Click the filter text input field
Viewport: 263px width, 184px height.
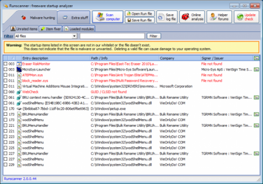(x=112, y=36)
